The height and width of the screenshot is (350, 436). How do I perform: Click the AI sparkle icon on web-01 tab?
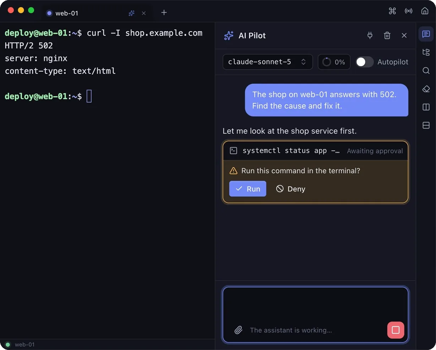tap(131, 13)
